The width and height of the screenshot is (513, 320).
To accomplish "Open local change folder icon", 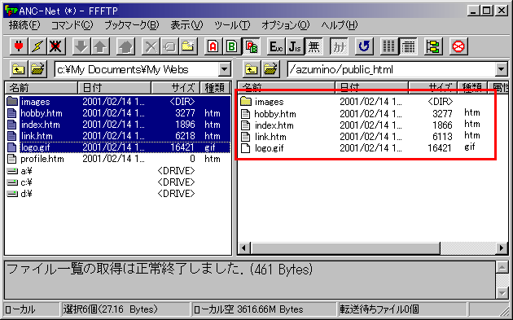I will (x=37, y=69).
